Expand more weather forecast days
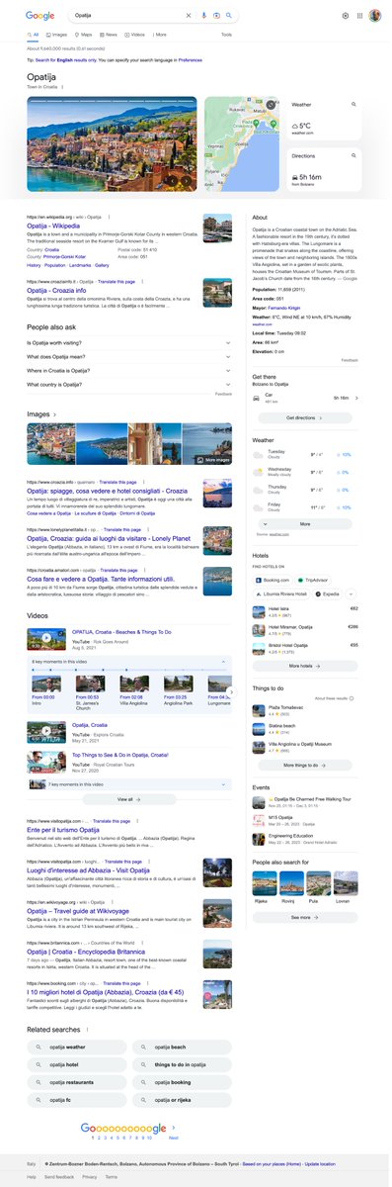The height and width of the screenshot is (1187, 392). coord(305,523)
